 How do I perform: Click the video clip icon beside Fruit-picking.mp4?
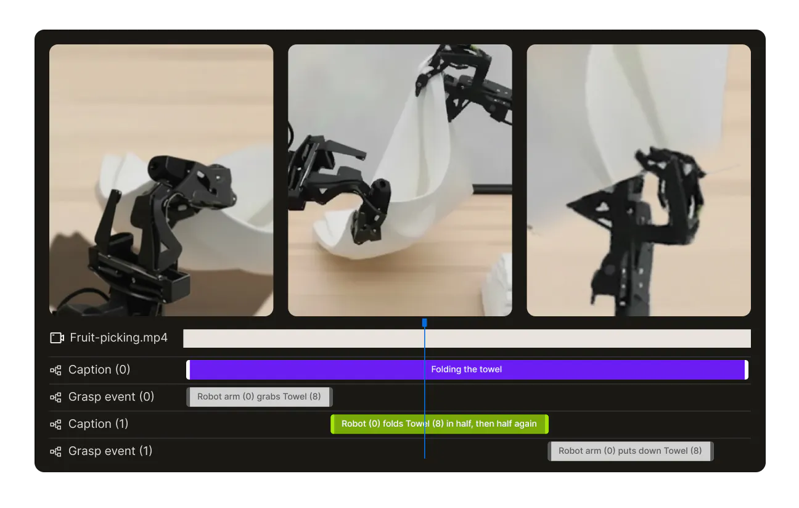click(x=56, y=337)
